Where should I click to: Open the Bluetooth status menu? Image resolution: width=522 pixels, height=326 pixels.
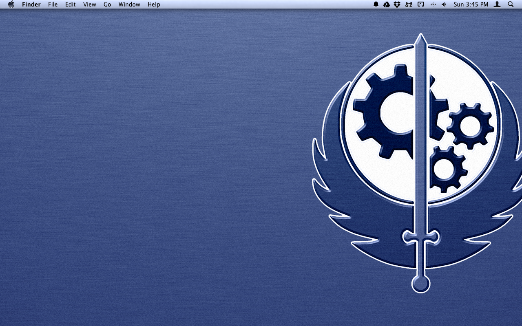click(x=433, y=4)
